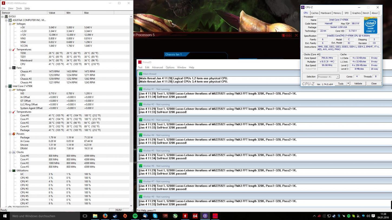Open HWMonitor View menu
Screen dimensions: 392x220
[11, 8]
